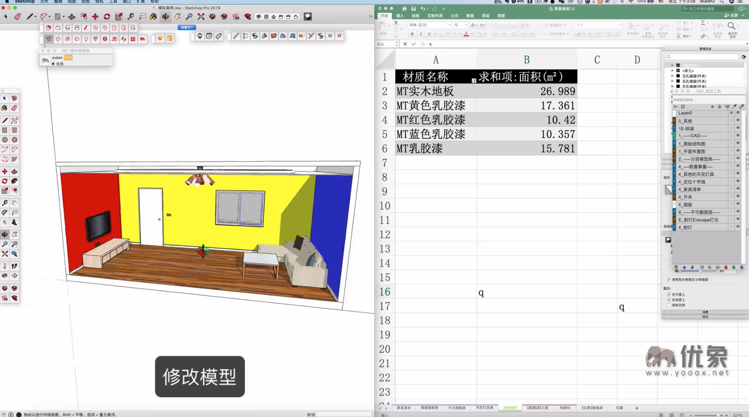
Task: Switch to Excel 公式 ribbon tab
Action: coord(454,16)
